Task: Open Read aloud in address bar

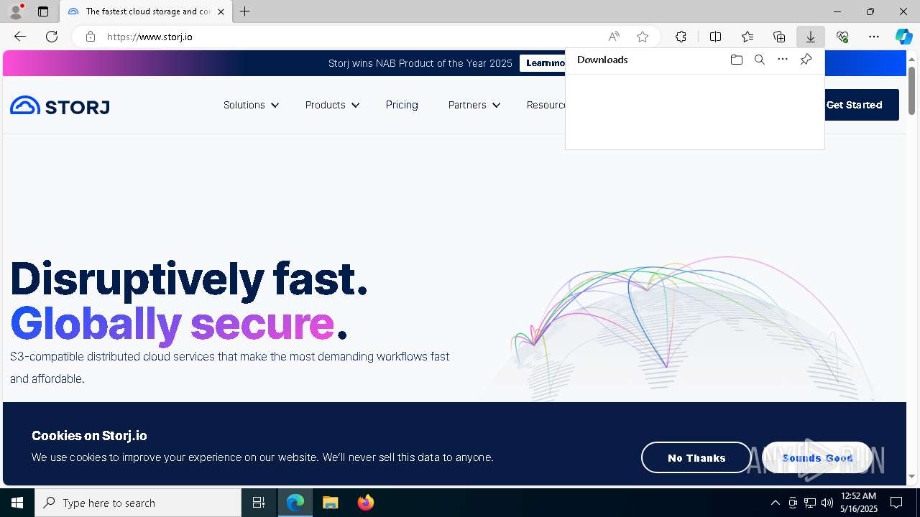Action: [614, 37]
